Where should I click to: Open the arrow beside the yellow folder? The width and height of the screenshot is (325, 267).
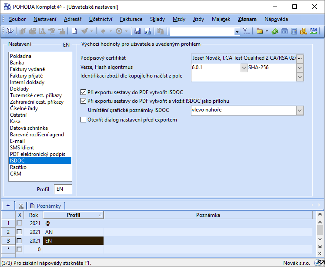(x=267, y=31)
